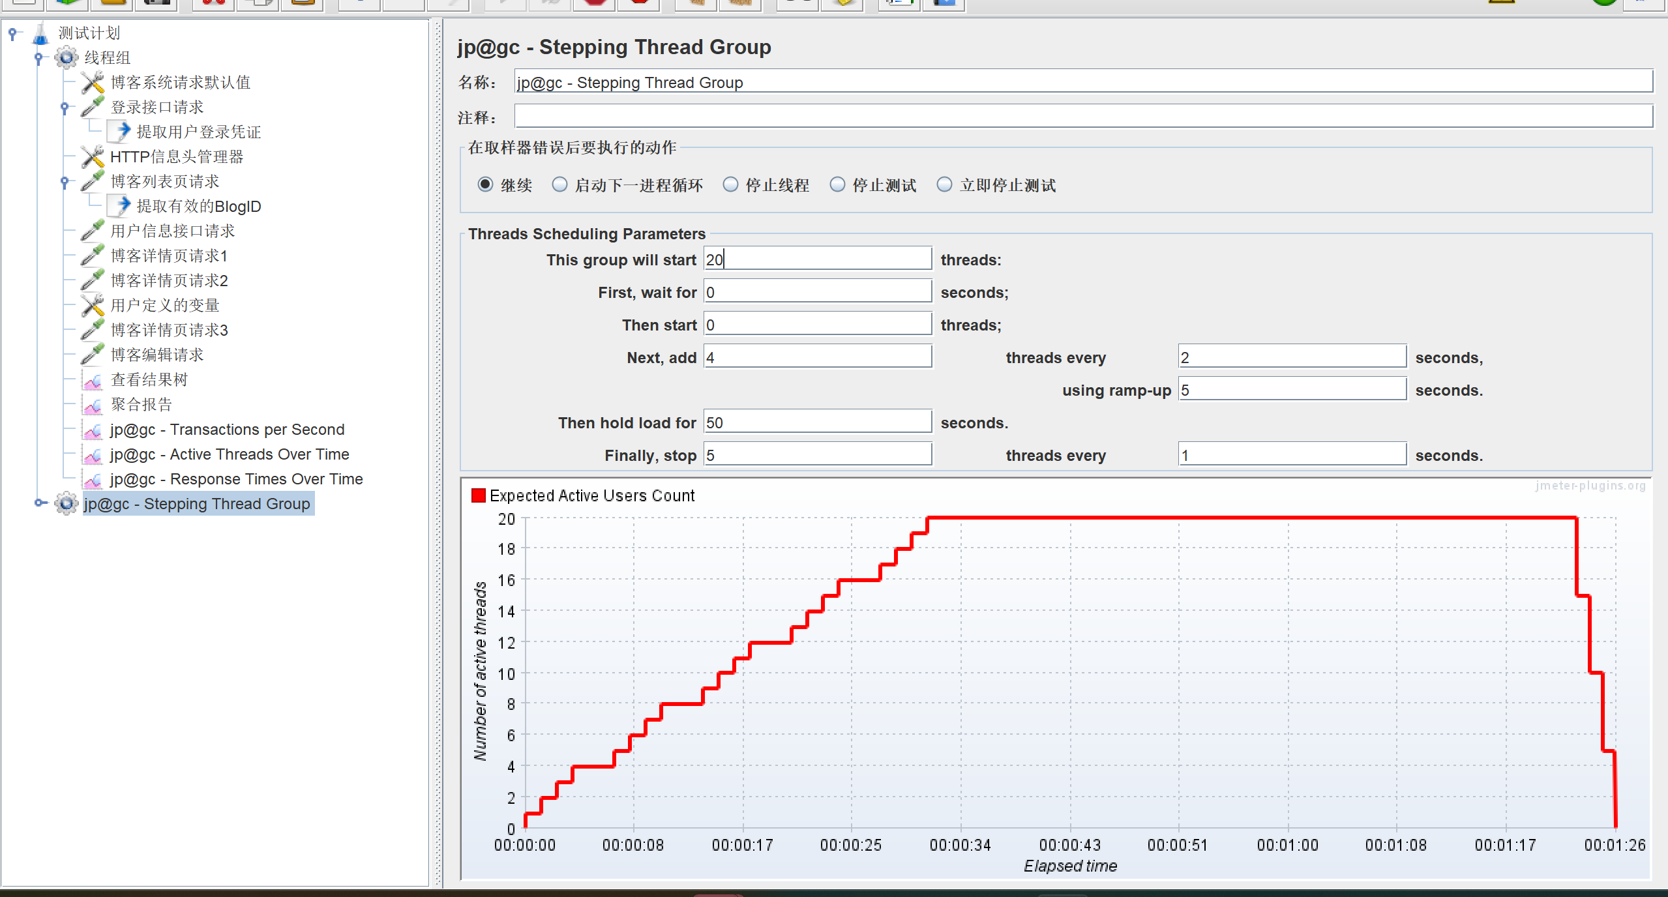Image resolution: width=1668 pixels, height=897 pixels.
Task: Click the Stepping Thread Group gear icon
Action: [66, 504]
